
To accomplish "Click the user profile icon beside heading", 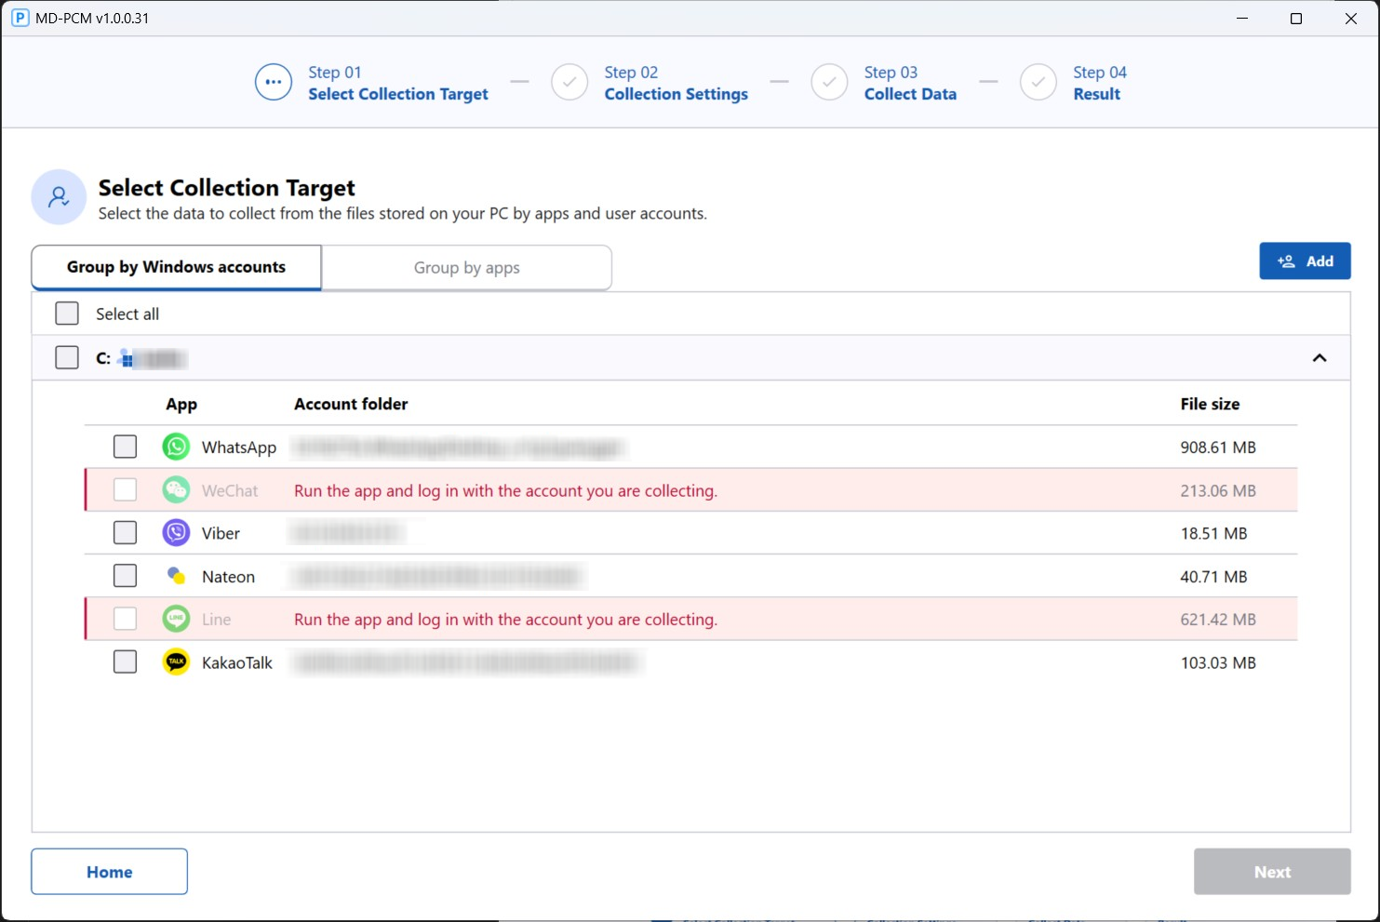I will (x=59, y=197).
